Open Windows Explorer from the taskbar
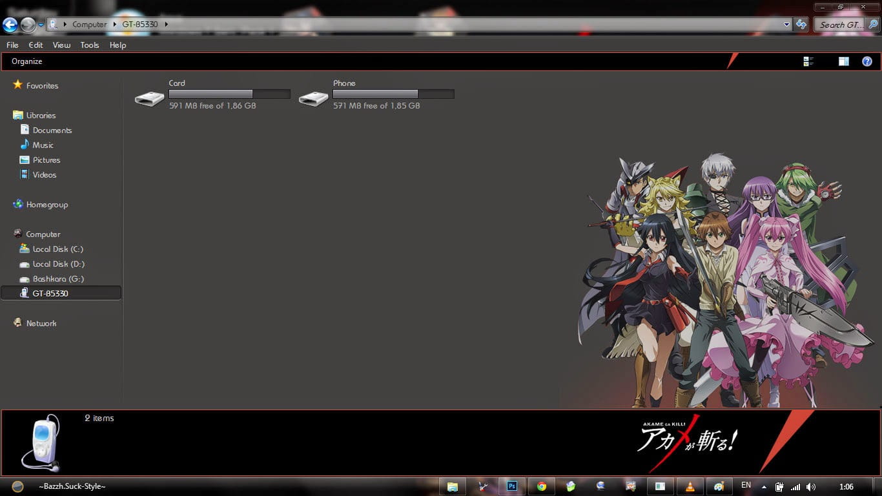This screenshot has height=496, width=882. (453, 486)
